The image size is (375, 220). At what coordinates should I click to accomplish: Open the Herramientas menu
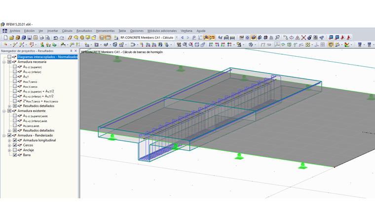click(105, 31)
